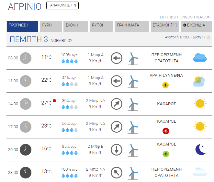
Task: Click the humidity droplets at 14:00
Action: pos(70,107)
